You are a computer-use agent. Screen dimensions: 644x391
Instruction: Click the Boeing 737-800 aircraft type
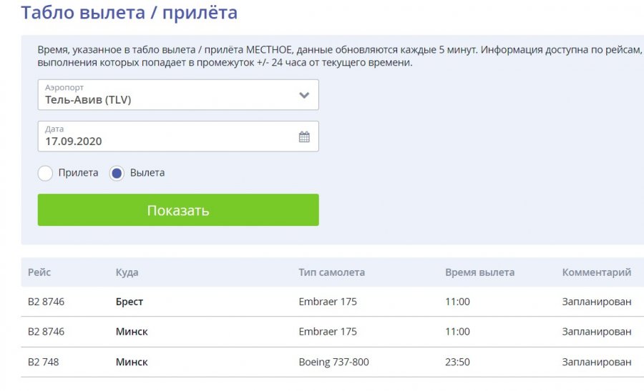coord(334,362)
